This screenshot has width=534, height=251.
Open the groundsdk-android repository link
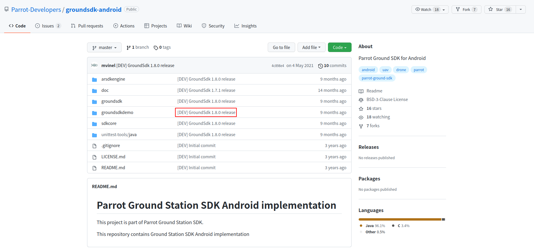94,9
